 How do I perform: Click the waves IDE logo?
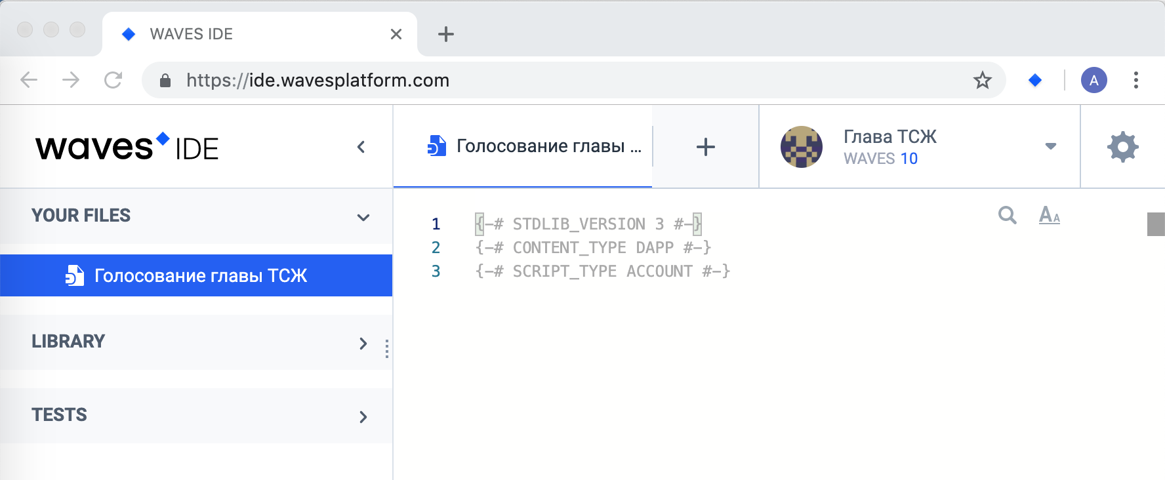(x=127, y=147)
